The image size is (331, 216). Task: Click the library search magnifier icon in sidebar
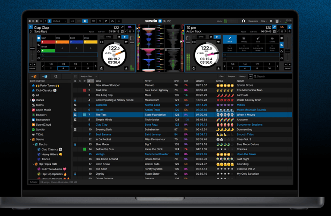56,76
